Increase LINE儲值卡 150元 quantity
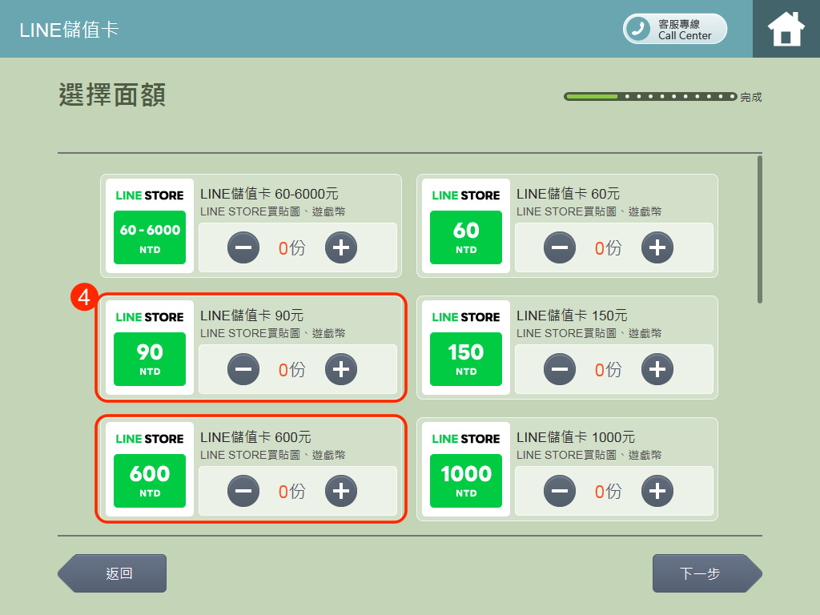Screen dimensions: 820x615 pos(657,369)
